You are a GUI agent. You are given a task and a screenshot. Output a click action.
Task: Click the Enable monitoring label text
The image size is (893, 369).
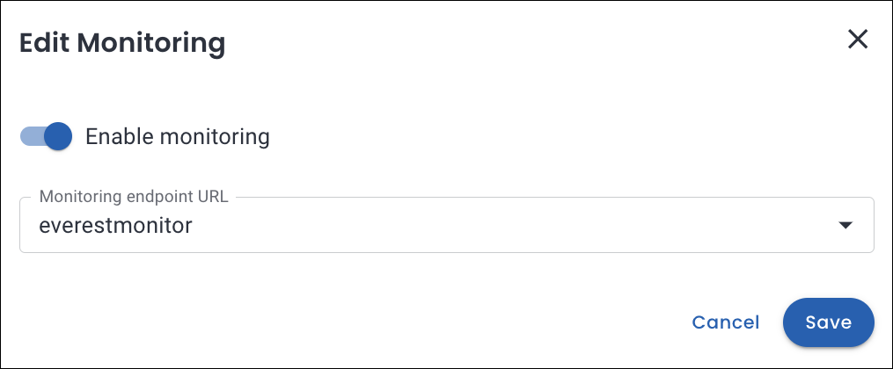pos(177,136)
